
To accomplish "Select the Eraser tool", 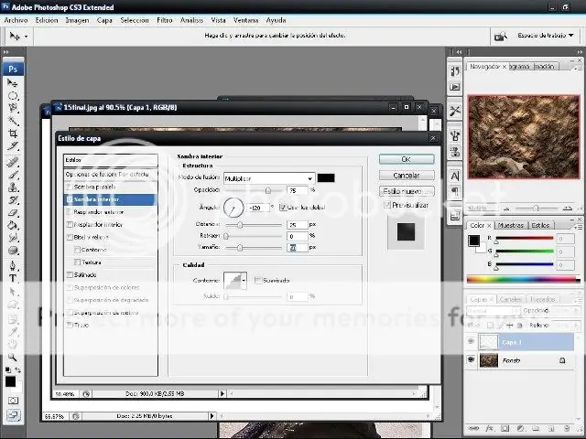I will coord(13,213).
